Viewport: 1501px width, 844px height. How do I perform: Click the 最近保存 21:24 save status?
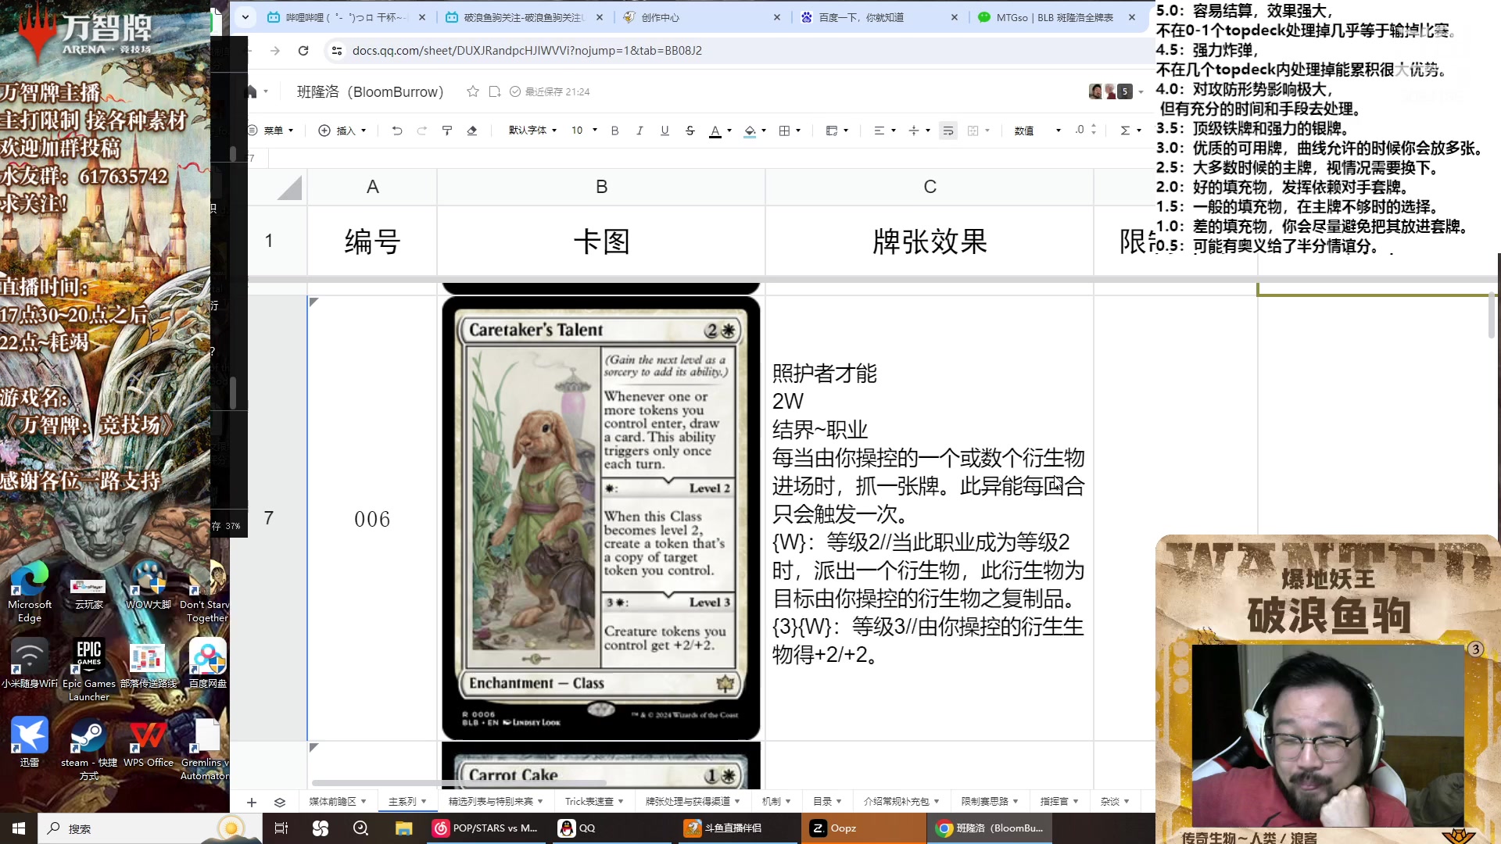point(550,91)
